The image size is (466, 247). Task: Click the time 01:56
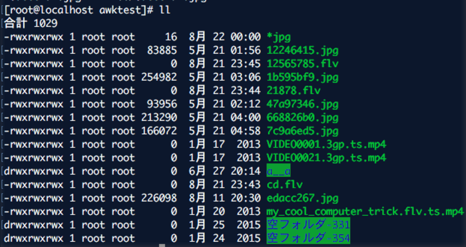[x=246, y=50]
